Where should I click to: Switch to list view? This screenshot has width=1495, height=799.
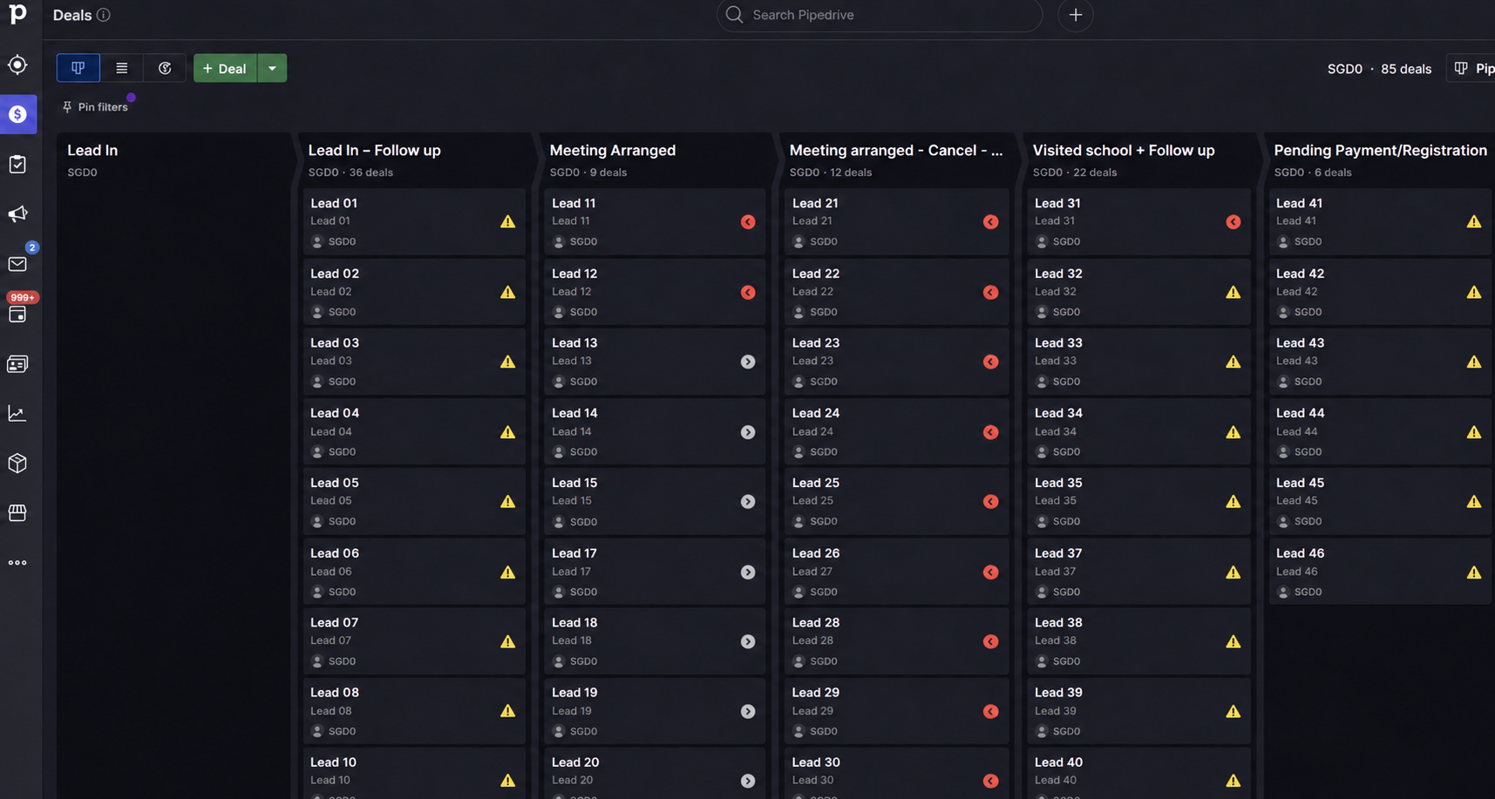121,68
